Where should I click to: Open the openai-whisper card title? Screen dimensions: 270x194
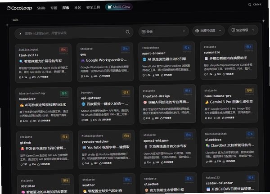(x=156, y=140)
